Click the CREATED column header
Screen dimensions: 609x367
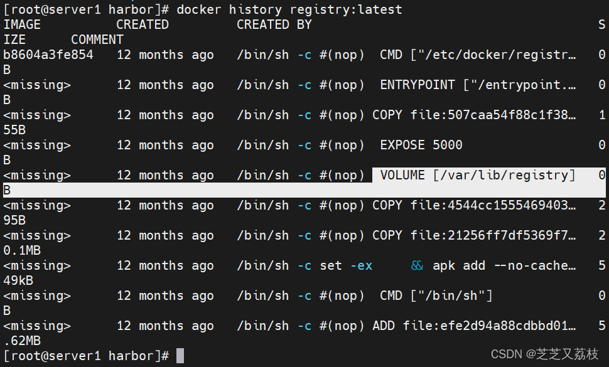(x=143, y=24)
